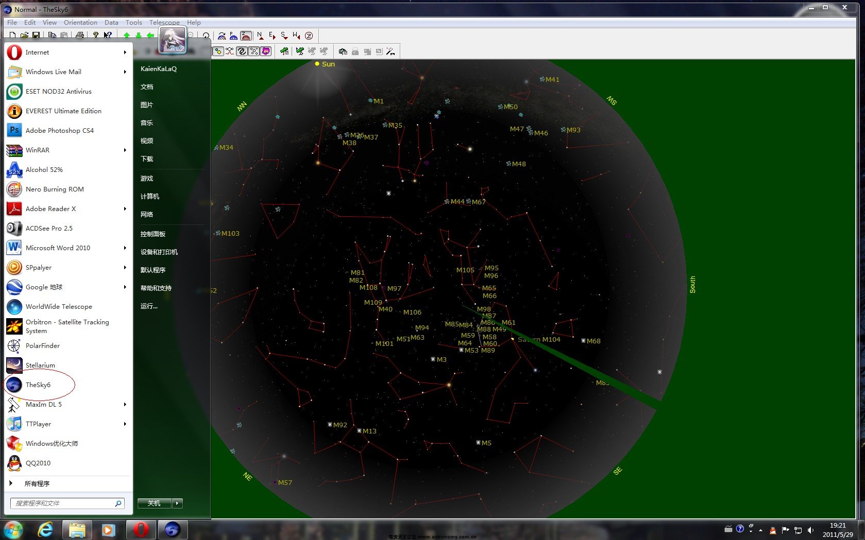The width and height of the screenshot is (865, 540).
Task: Click the look South (S) icon
Action: [284, 36]
